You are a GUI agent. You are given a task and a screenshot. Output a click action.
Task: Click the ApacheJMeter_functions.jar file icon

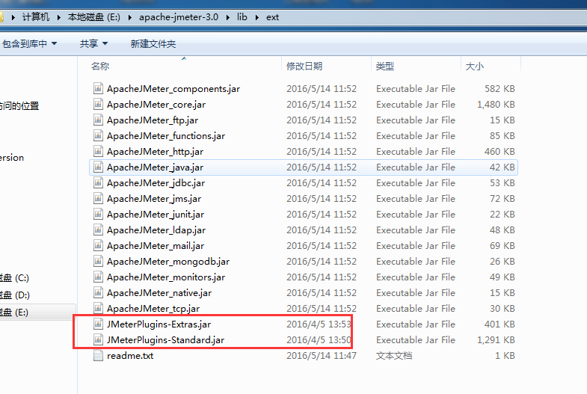[98, 135]
